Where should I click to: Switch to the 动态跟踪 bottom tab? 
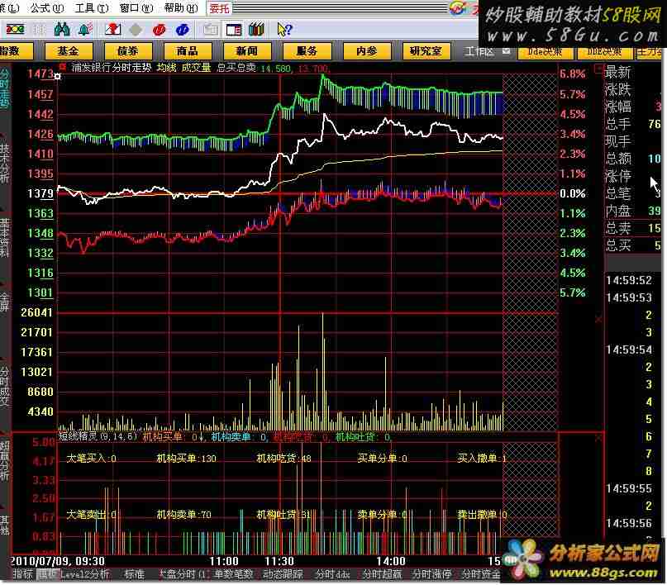pos(283,574)
